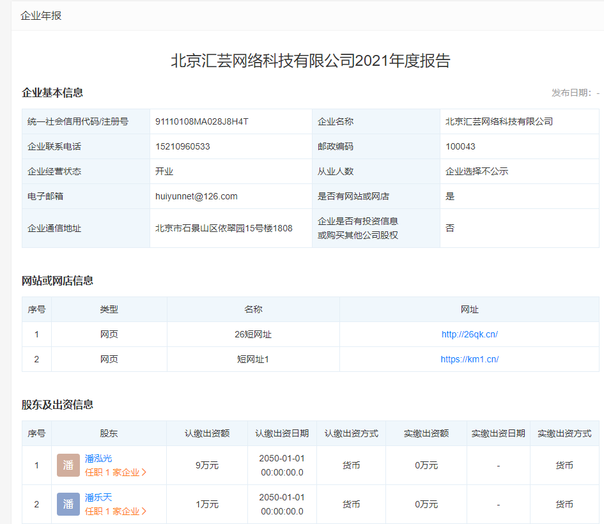Click the 企业选择不公示 employee count value
This screenshot has width=604, height=524.
pos(477,171)
